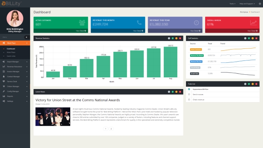
Task: Expand the Revenue Assurance menu arrow
Action: (27, 67)
